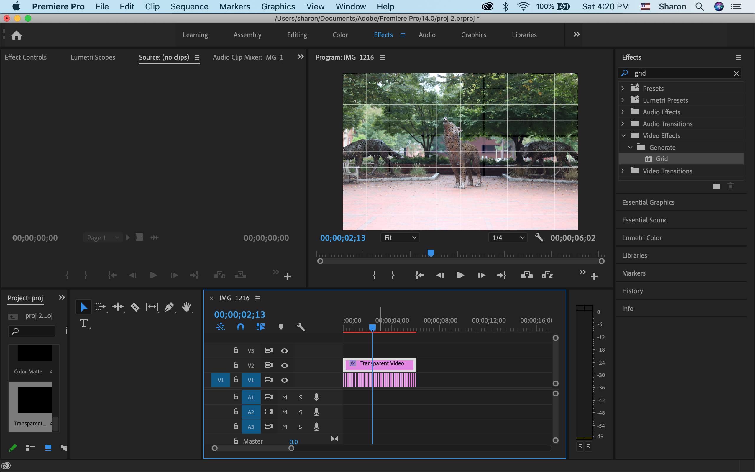Image resolution: width=755 pixels, height=472 pixels.
Task: Activate the Ripple Edit tool
Action: click(x=118, y=307)
